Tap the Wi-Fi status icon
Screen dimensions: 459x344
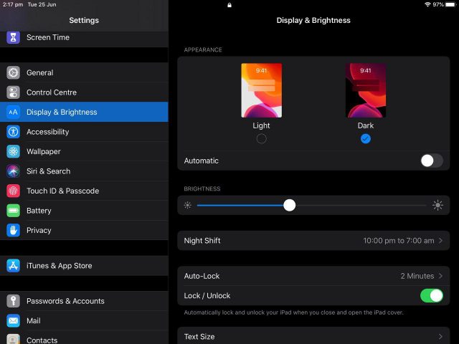pos(427,4)
